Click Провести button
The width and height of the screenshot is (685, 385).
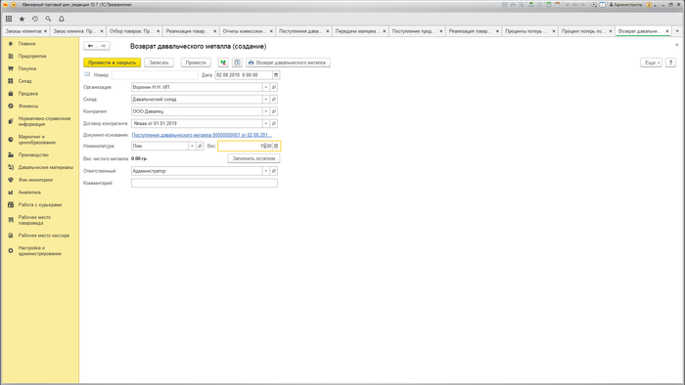click(x=196, y=63)
